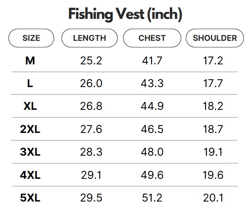Image resolution: width=250 pixels, height=215 pixels.
Task: Choose the 3XL size row label
Action: click(x=30, y=152)
